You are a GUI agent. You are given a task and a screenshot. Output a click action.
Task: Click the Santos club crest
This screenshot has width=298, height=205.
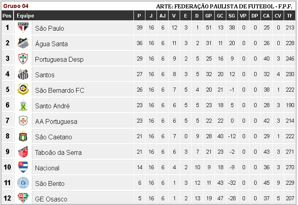click(23, 74)
